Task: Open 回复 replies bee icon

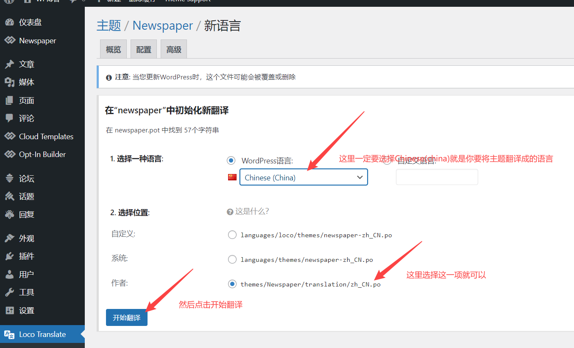Action: tap(9, 215)
